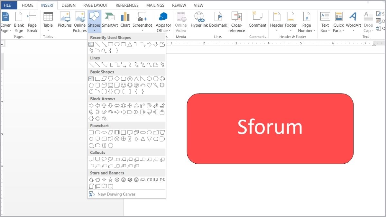Pick the Explosion 1 star shape
Image resolution: width=386 pixels, height=217 pixels.
click(91, 180)
